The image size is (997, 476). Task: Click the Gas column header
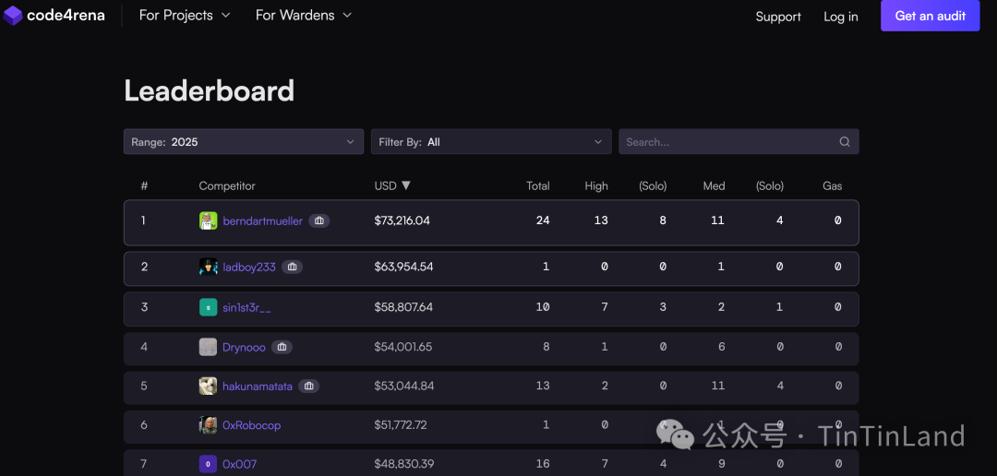coord(833,185)
